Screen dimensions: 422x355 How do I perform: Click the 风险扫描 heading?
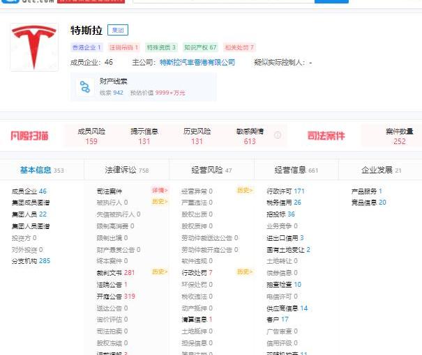tap(29, 136)
